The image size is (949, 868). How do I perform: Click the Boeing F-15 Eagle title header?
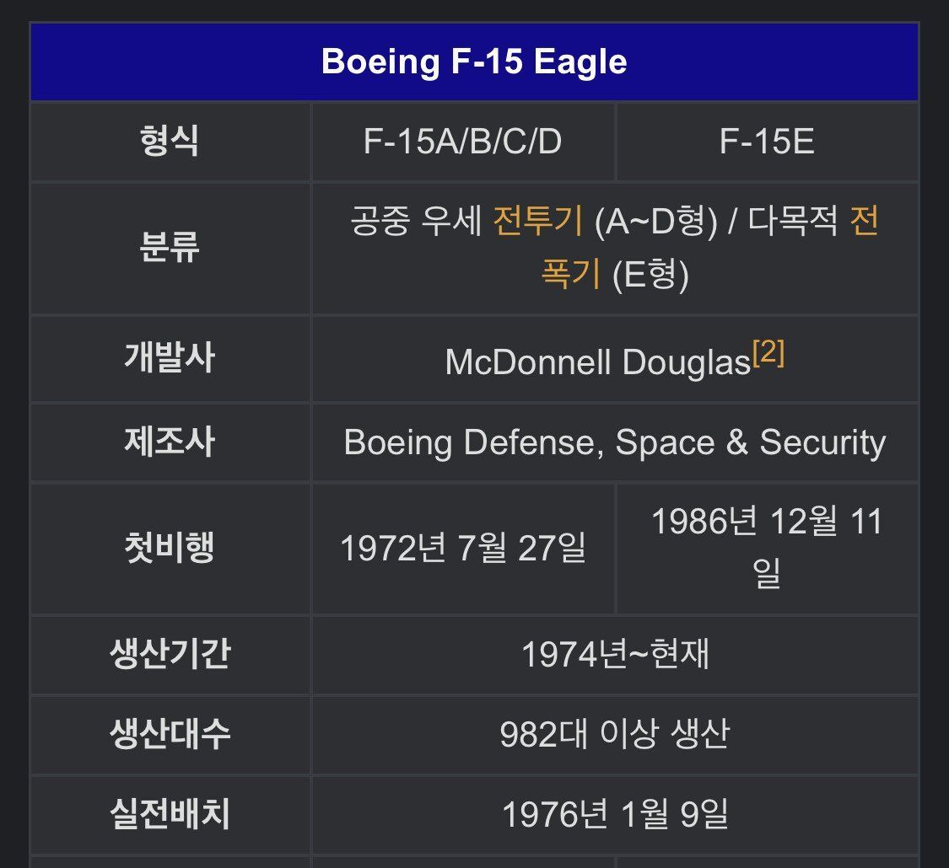(474, 62)
